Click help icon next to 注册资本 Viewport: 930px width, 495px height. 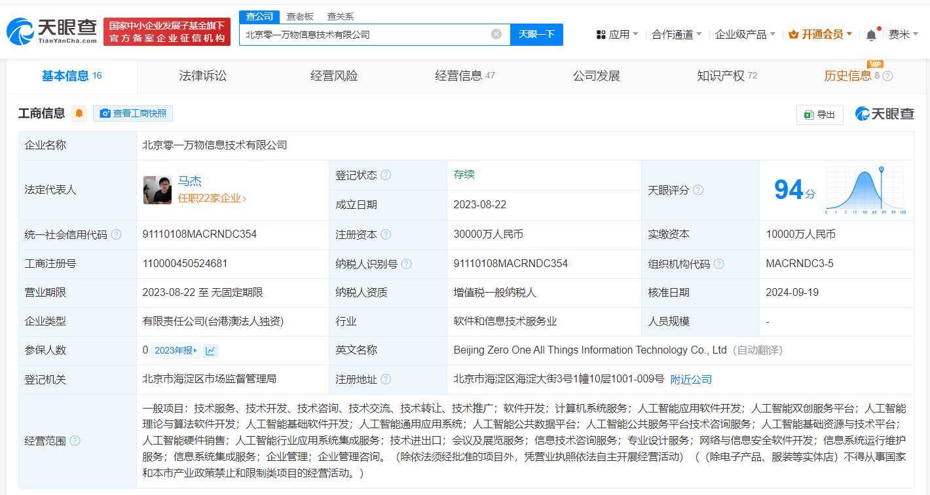(386, 234)
